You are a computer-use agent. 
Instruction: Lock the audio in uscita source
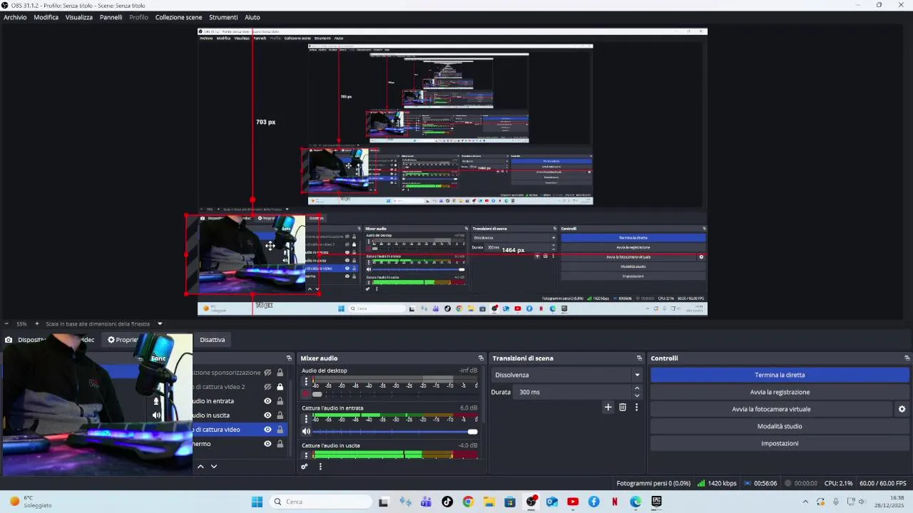[280, 415]
